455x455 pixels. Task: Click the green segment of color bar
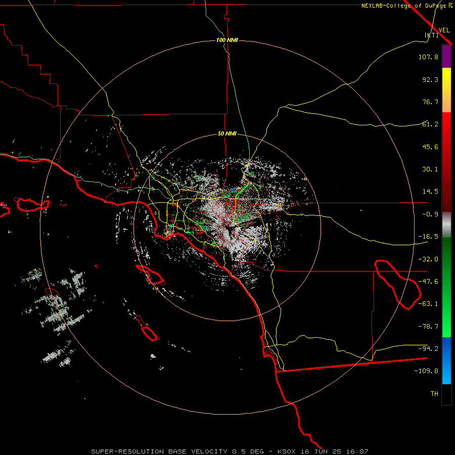tap(446, 287)
